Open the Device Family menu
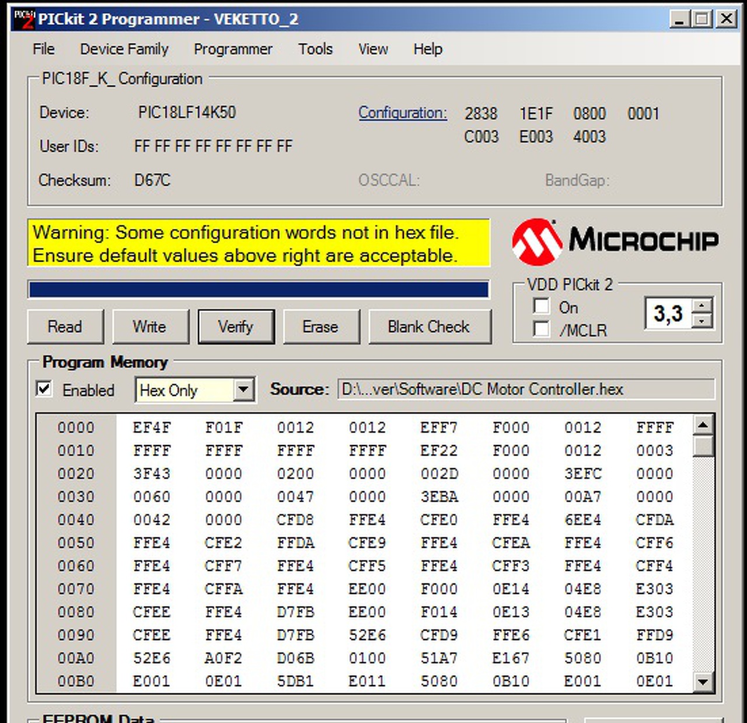The width and height of the screenshot is (747, 723). pos(124,49)
